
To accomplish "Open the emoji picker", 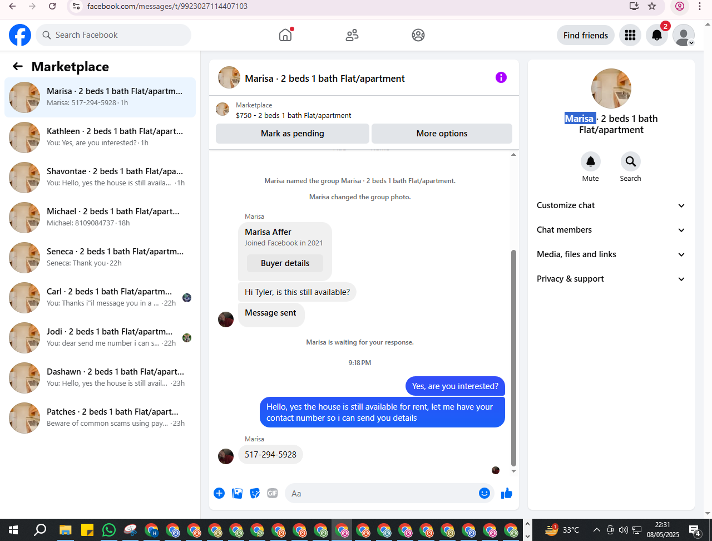I will pyautogui.click(x=484, y=493).
